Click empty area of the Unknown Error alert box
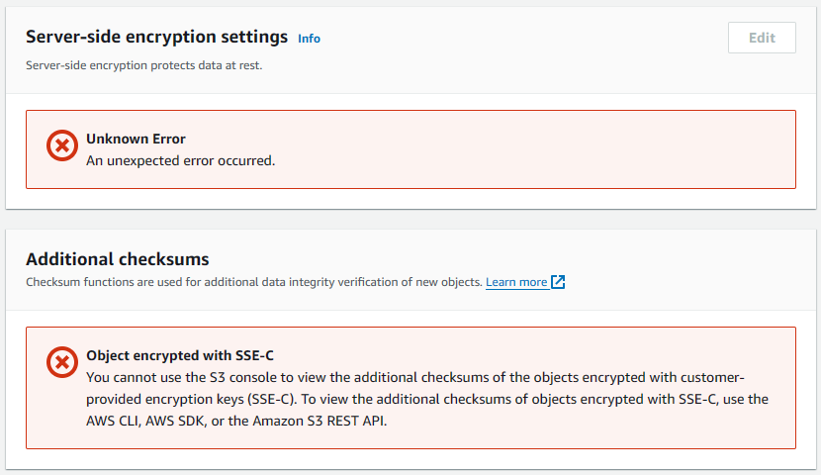 523,149
